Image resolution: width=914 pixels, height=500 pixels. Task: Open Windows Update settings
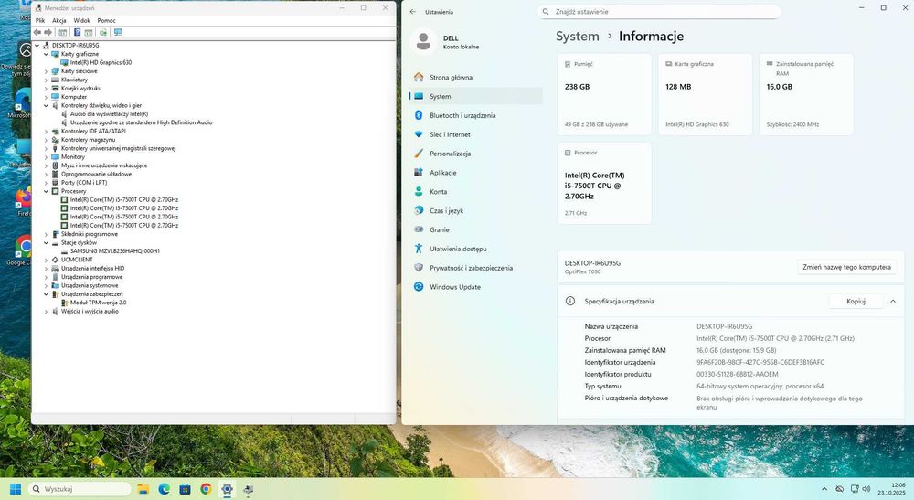475,287
